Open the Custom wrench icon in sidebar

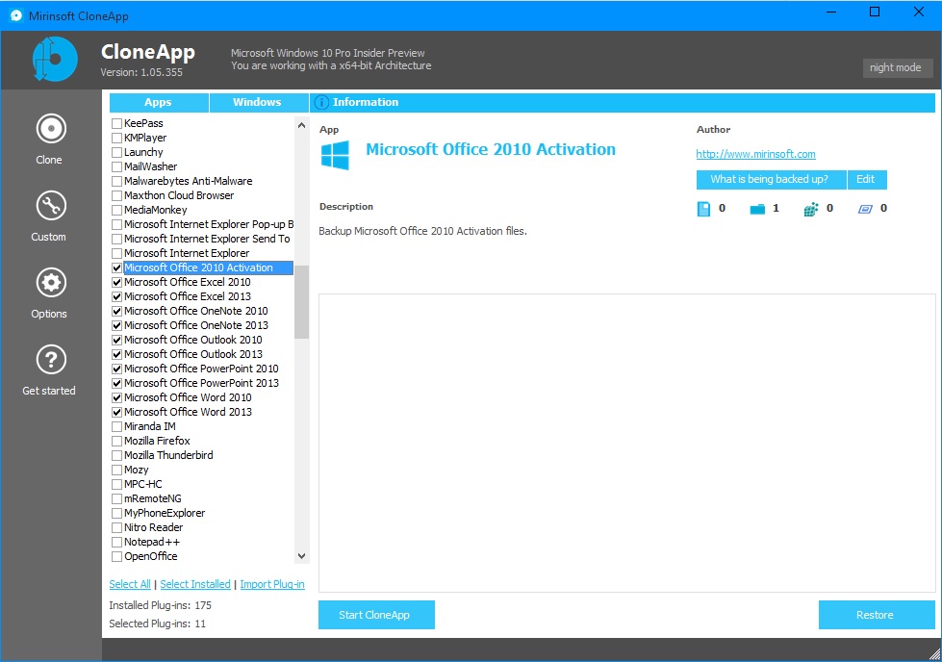[x=49, y=205]
